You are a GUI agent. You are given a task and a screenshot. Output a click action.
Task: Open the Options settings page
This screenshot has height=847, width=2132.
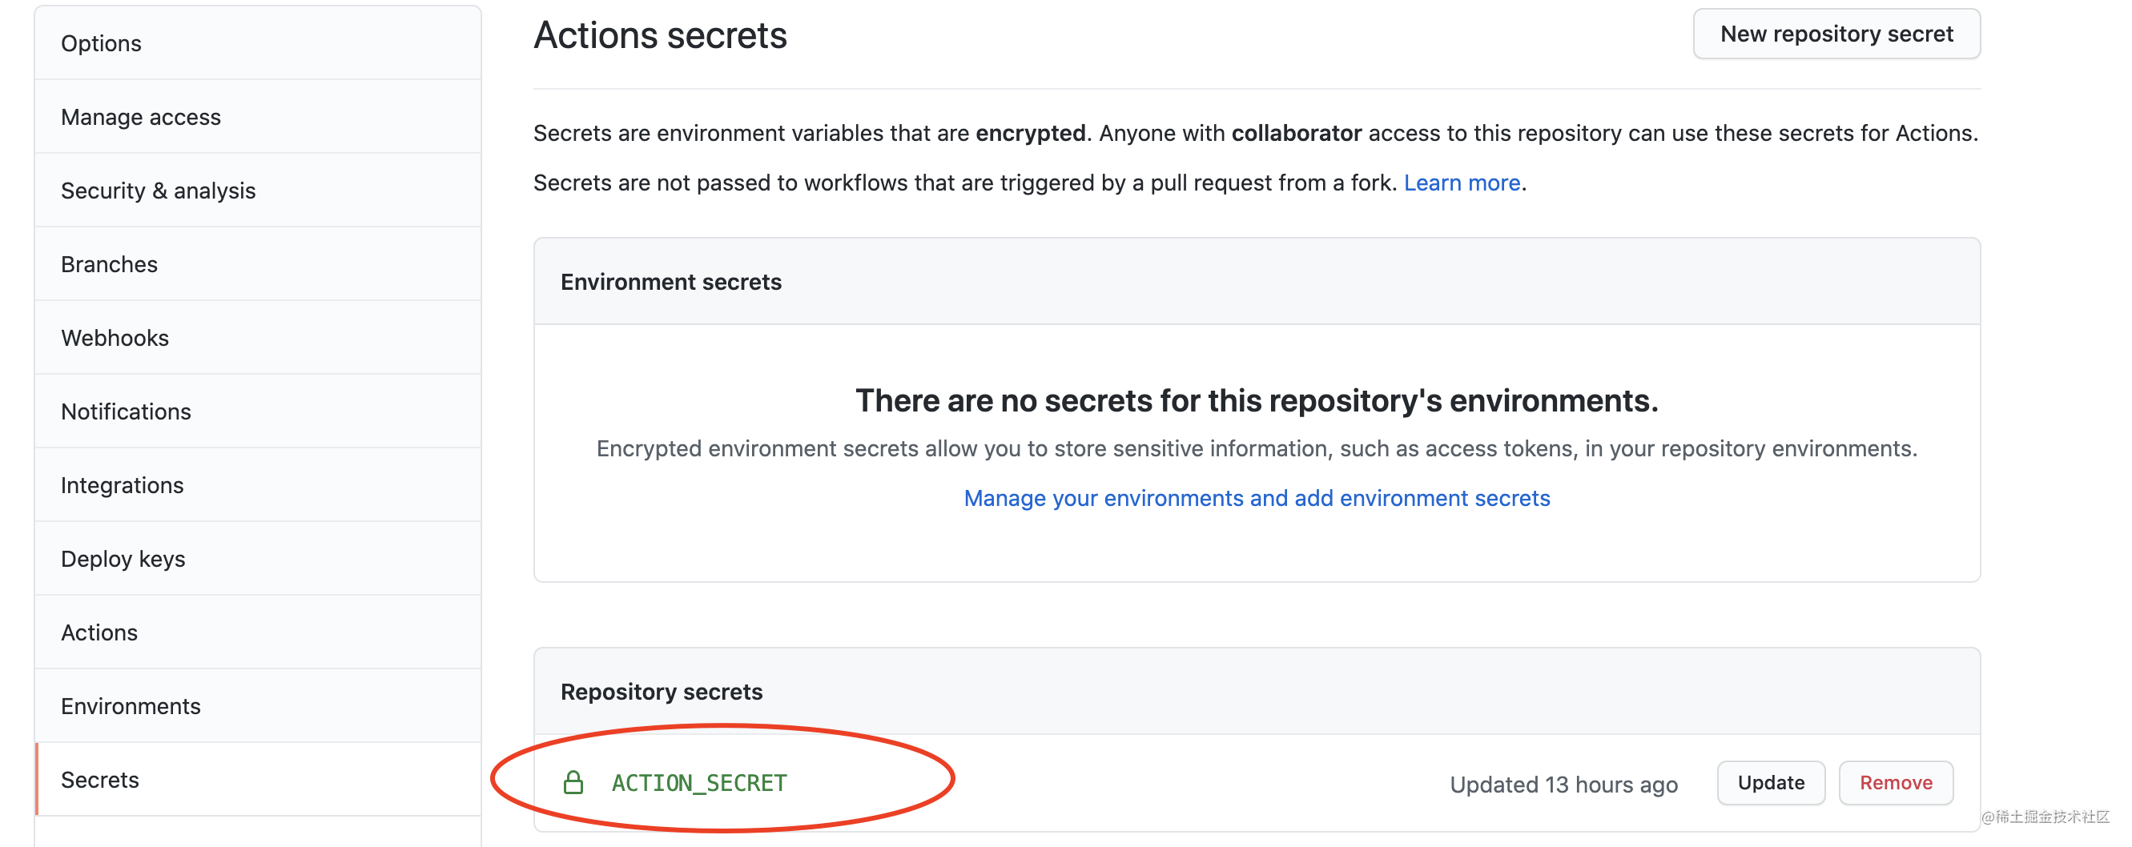[258, 43]
